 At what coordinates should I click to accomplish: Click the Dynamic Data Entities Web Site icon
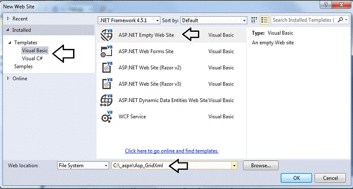tap(106, 100)
